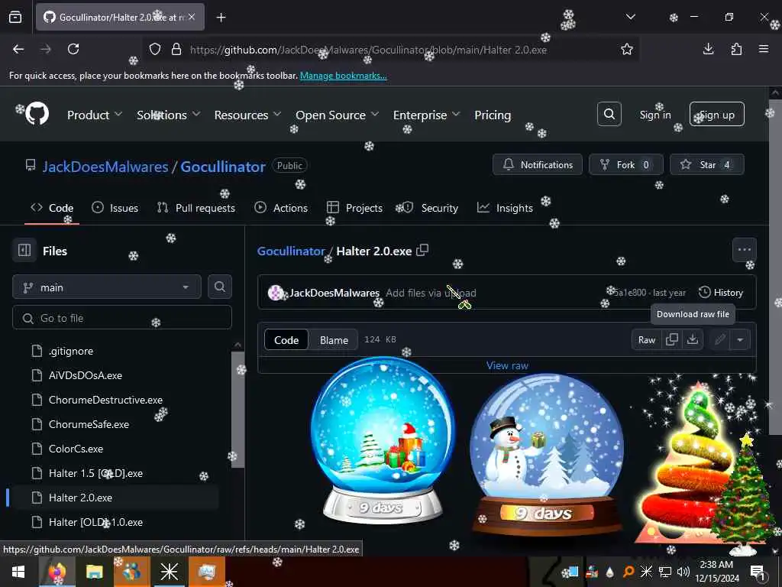Viewport: 782px width, 587px height.
Task: Copy raw file contents
Action: pos(672,339)
